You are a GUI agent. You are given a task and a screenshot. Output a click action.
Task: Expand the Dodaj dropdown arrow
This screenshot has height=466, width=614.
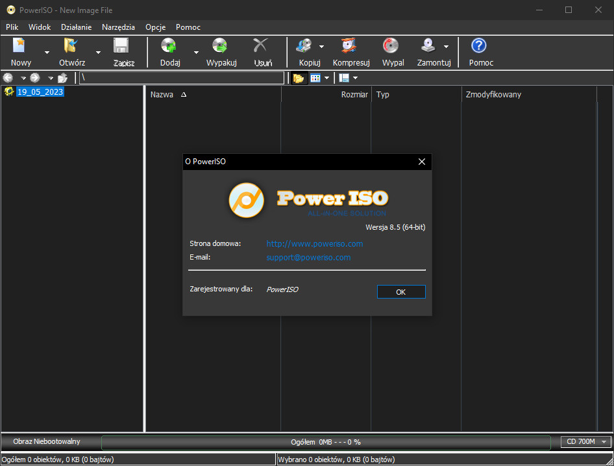196,53
